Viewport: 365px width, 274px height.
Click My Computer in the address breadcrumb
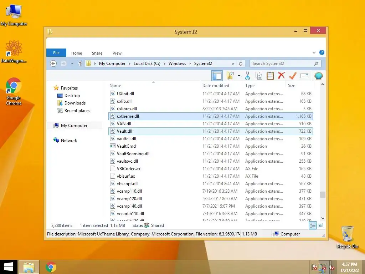point(112,64)
